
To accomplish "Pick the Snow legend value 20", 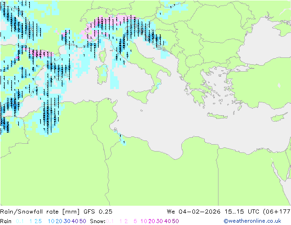I will (151, 221).
